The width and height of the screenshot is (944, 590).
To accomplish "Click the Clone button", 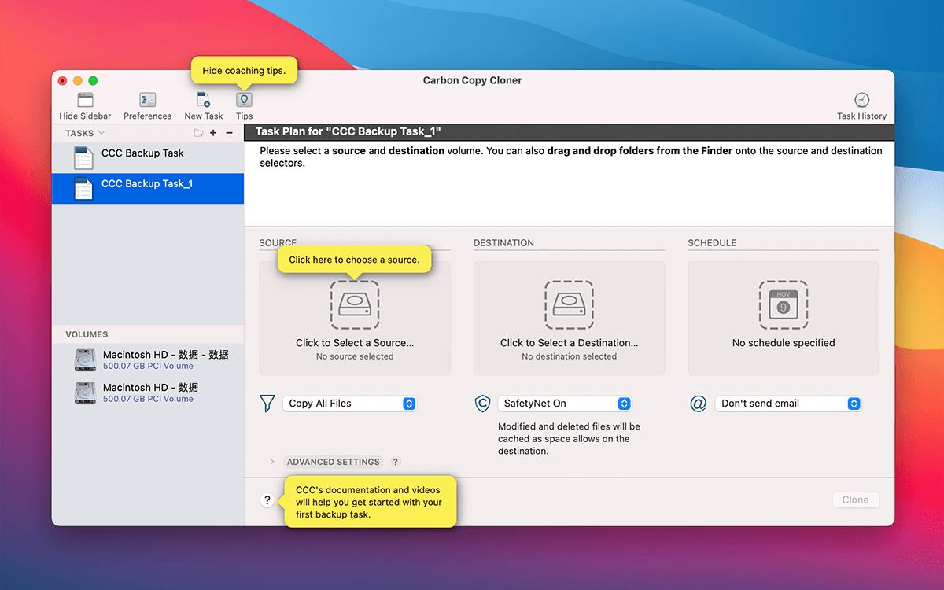I will coord(855,500).
